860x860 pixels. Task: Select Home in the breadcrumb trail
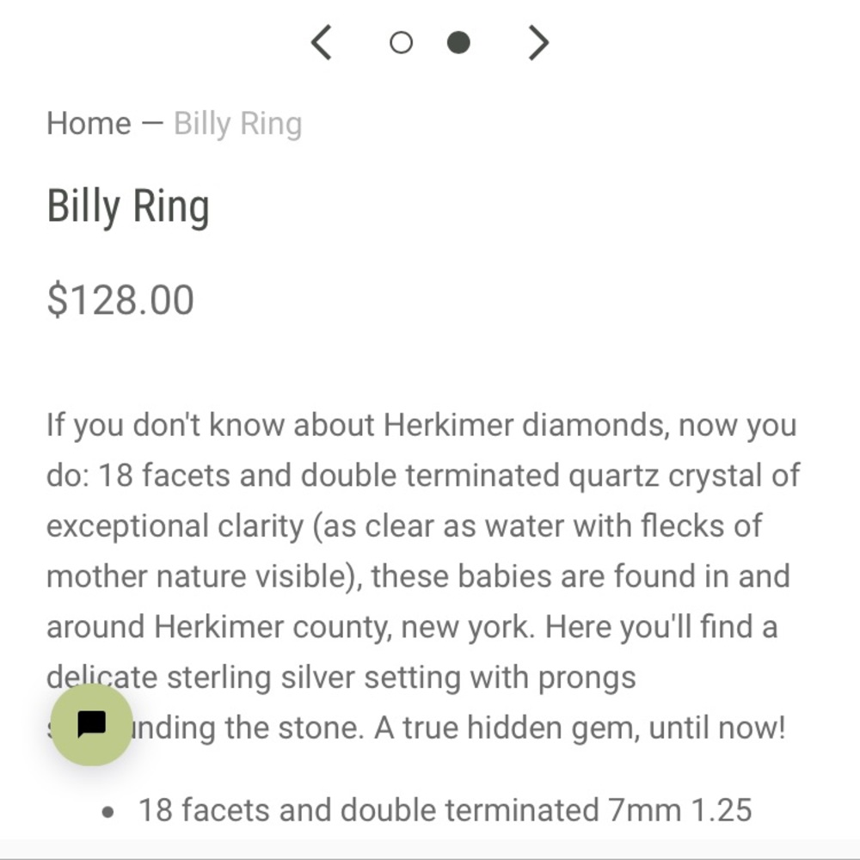89,123
